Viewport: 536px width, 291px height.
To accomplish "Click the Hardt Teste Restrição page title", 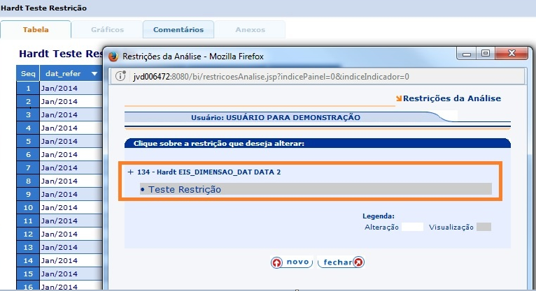I will [44, 8].
